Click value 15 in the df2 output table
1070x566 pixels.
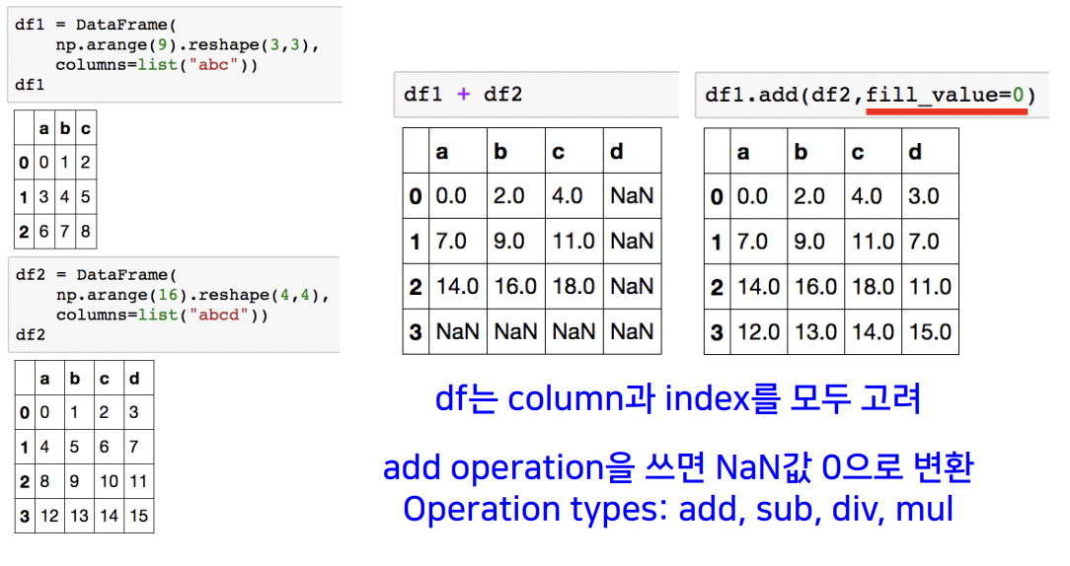[x=138, y=516]
